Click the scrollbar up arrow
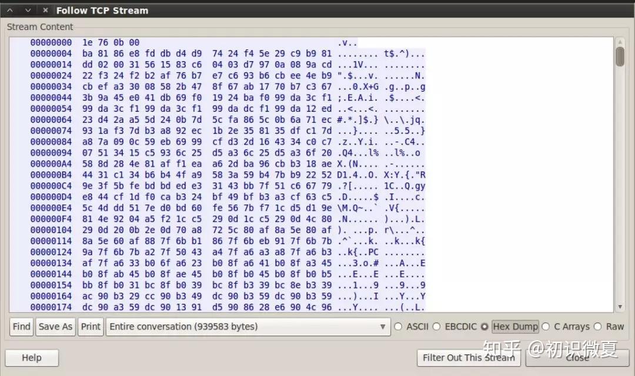The image size is (635, 376). (619, 42)
